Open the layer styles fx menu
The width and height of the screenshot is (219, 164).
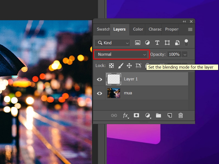[125, 115]
